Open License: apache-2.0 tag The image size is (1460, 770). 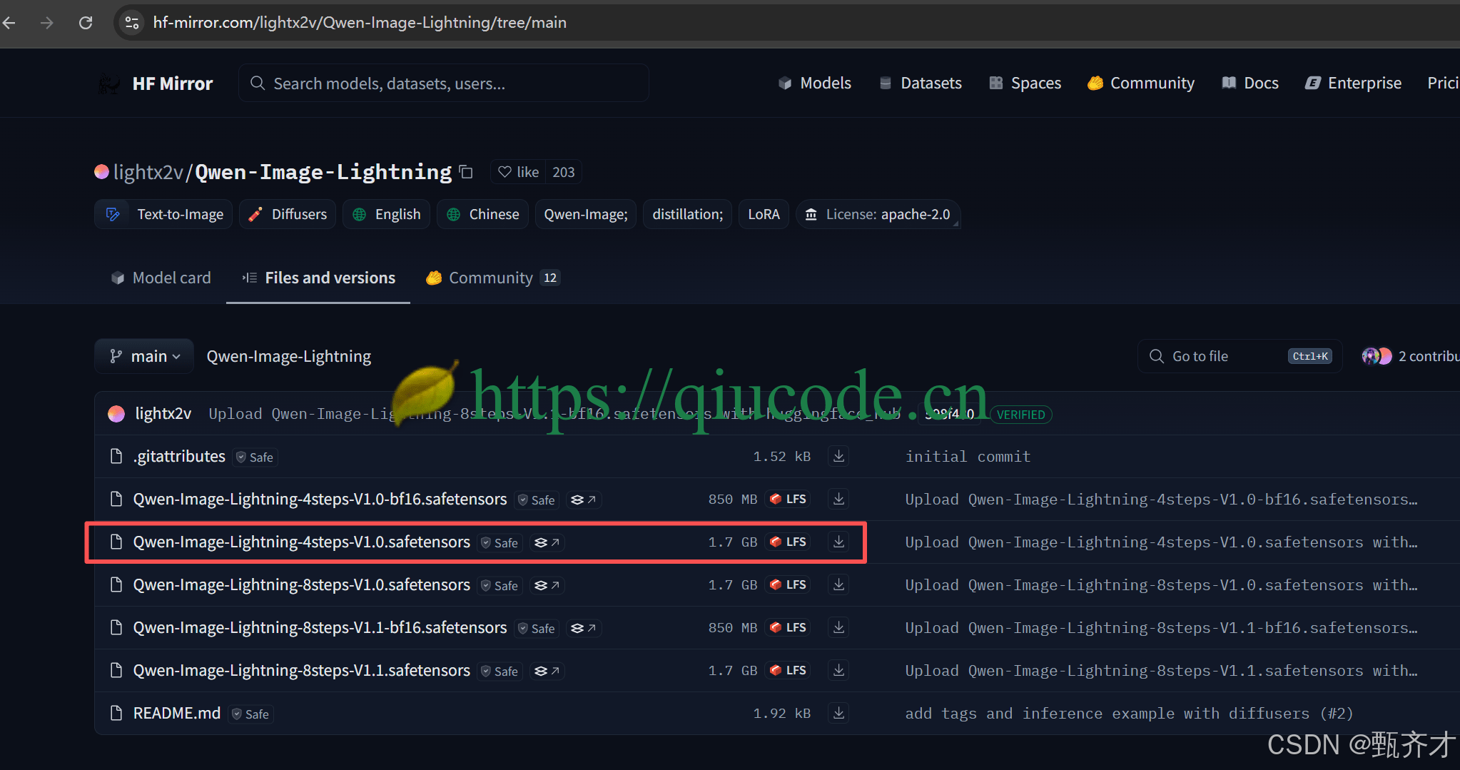click(x=878, y=214)
